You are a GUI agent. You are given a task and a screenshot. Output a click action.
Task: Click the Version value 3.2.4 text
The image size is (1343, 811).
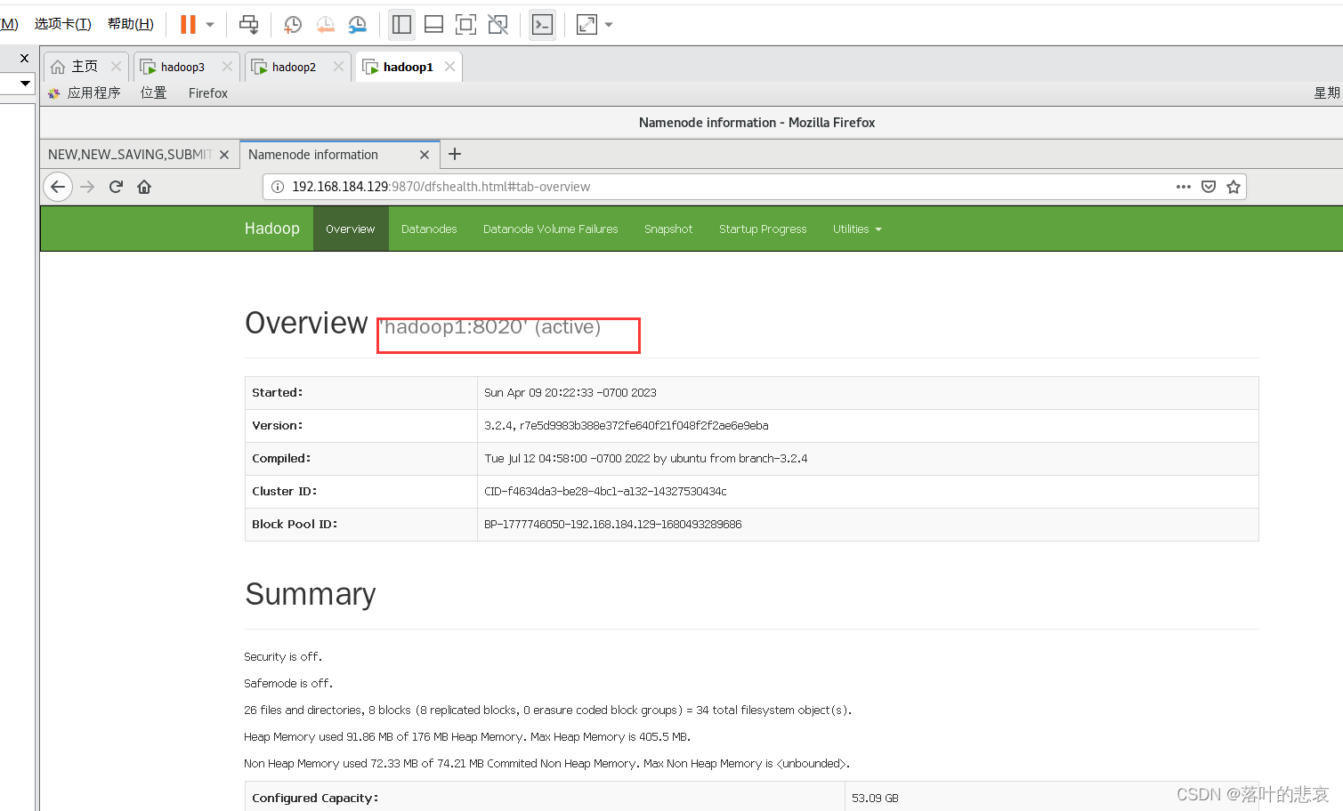627,426
